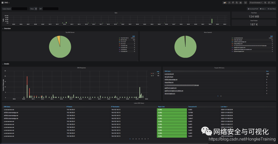Sort Top DNS Server legend by total
The image size is (278, 144).
pyautogui.click(x=134, y=36)
